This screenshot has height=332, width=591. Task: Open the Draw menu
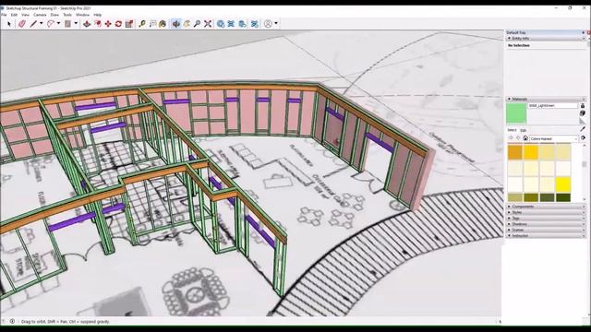pos(54,15)
